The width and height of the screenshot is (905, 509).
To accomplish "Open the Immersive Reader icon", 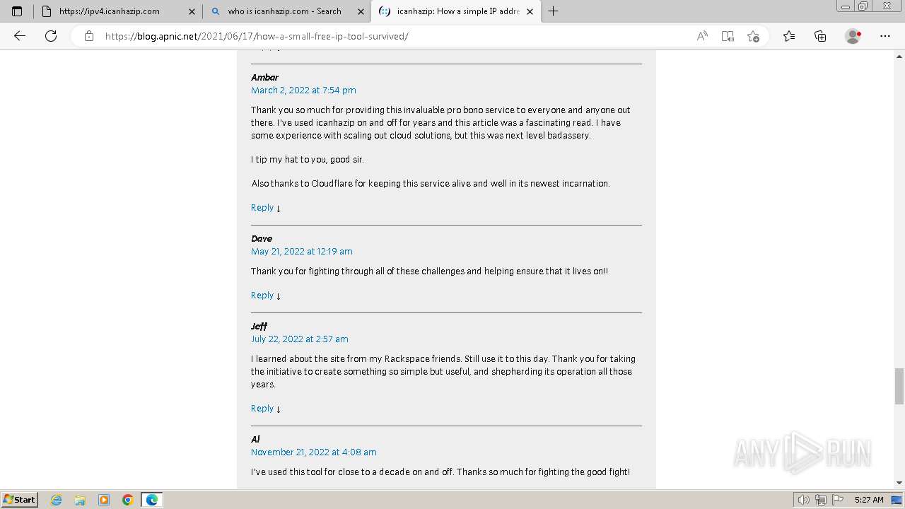I will tap(728, 36).
